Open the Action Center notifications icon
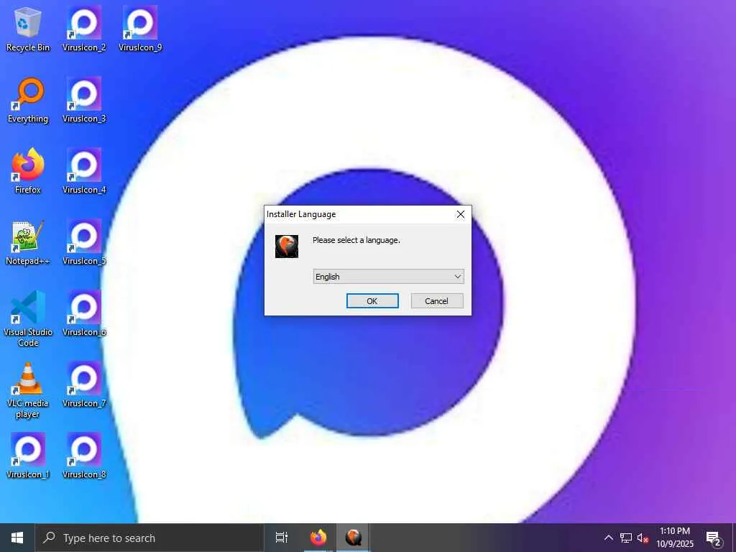 pyautogui.click(x=714, y=538)
